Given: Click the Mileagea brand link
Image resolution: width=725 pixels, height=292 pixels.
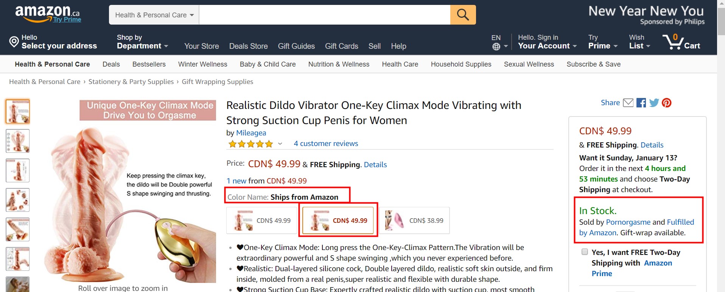Looking at the screenshot, I should [x=251, y=133].
